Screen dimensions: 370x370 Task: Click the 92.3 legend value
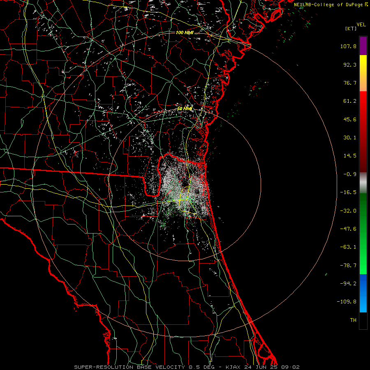click(350, 65)
